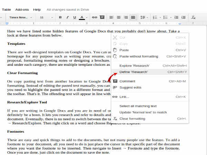This screenshot has width=207, height=155.
Task: Select Paste without formatting option
Action: [139, 56]
